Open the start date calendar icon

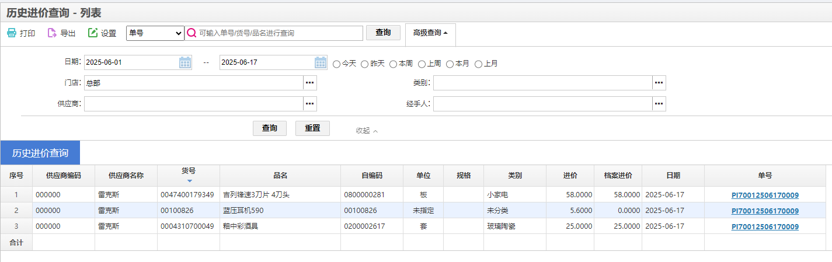tap(185, 62)
